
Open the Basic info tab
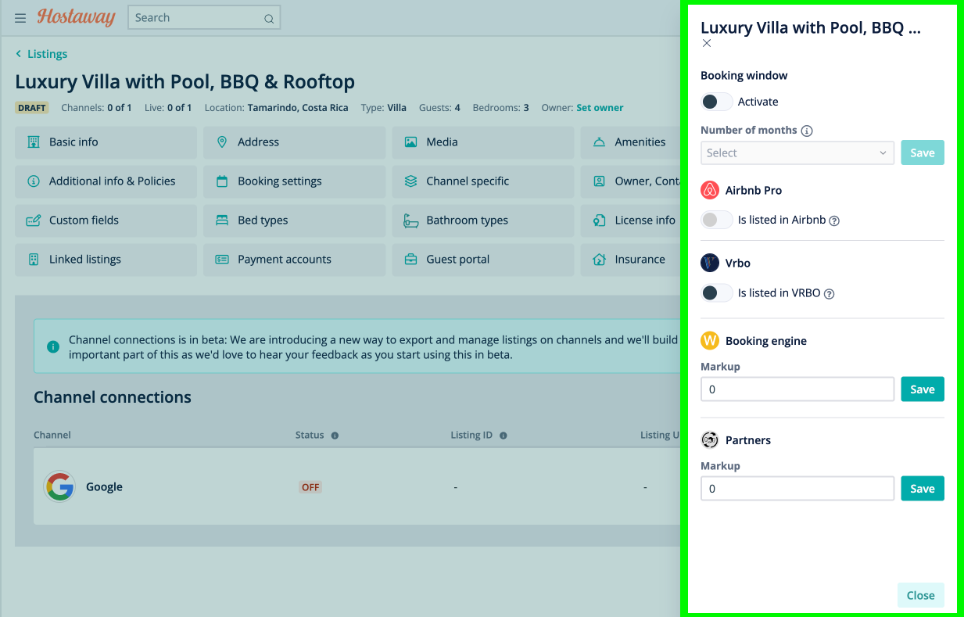pos(106,142)
